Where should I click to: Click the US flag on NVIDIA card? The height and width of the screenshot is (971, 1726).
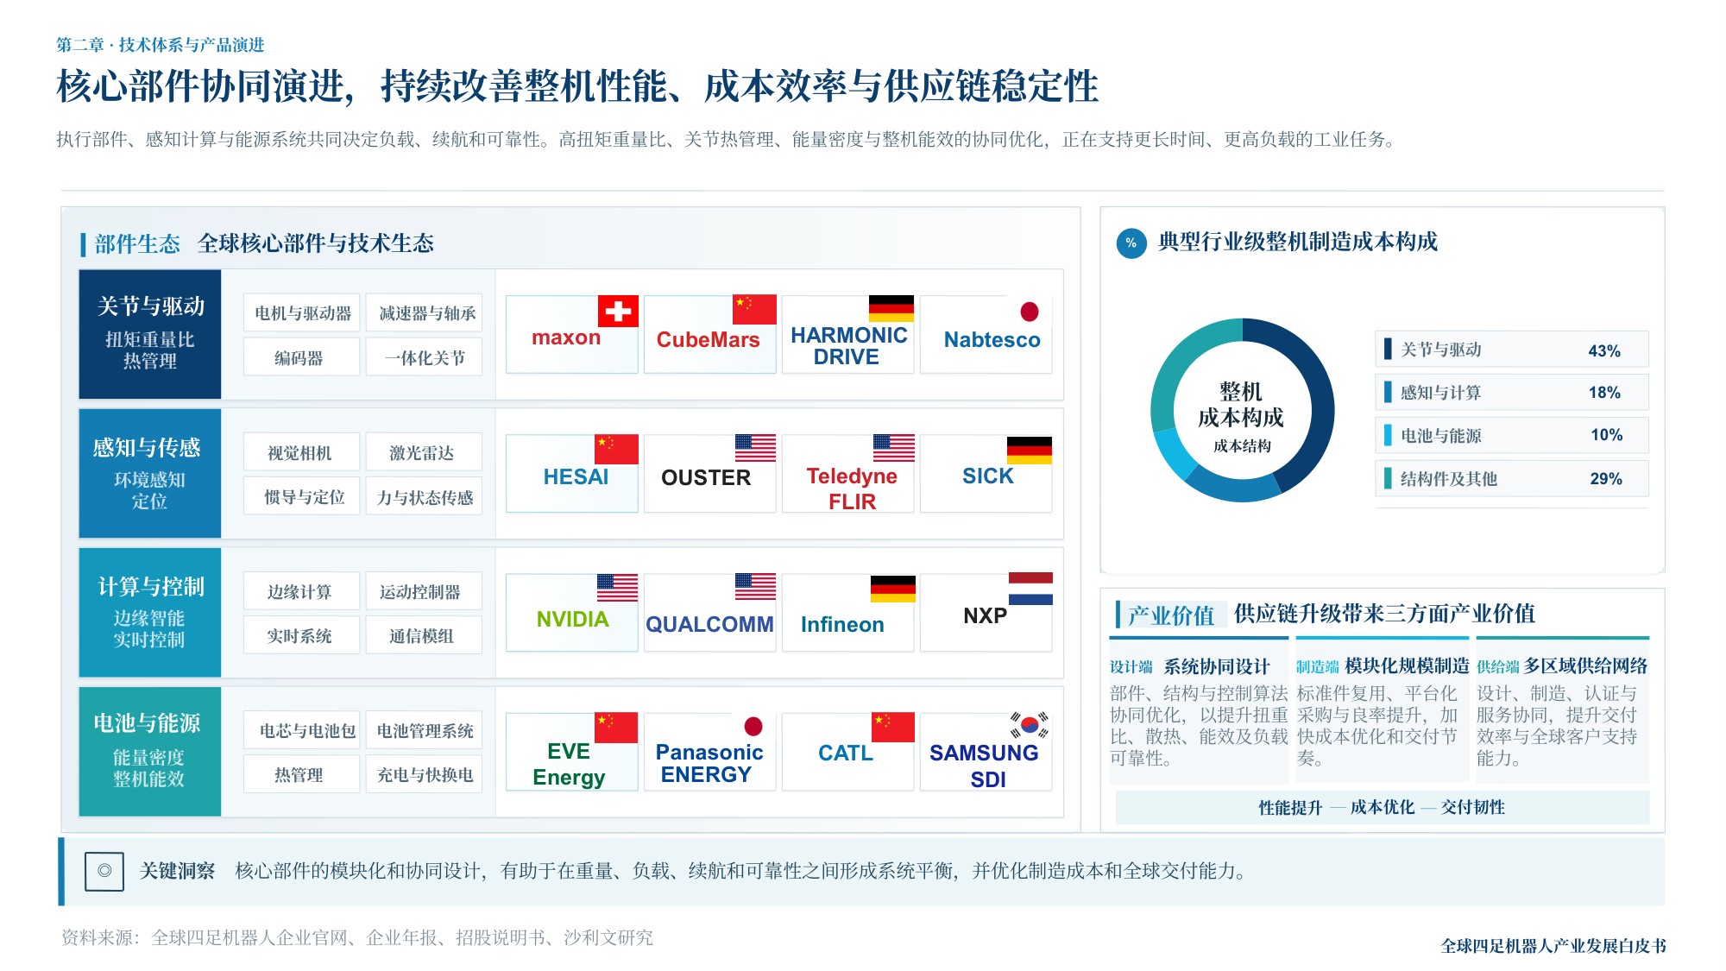pos(617,588)
